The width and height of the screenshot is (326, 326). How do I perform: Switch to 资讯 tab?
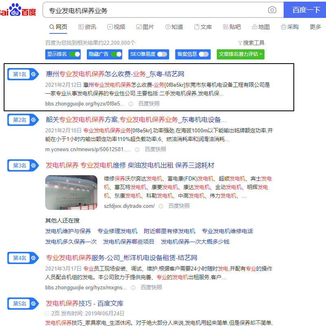click(87, 27)
